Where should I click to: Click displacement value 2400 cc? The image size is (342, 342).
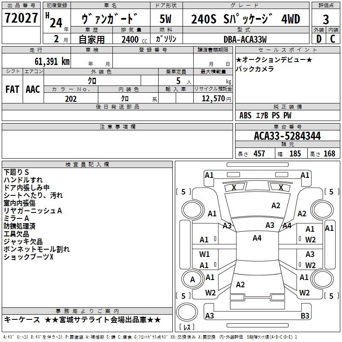(134, 39)
